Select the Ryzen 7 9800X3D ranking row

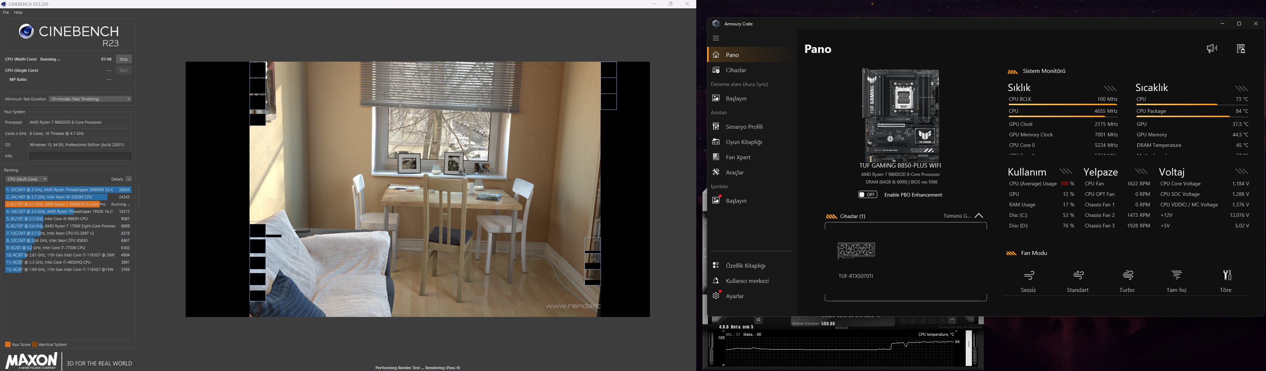point(68,205)
